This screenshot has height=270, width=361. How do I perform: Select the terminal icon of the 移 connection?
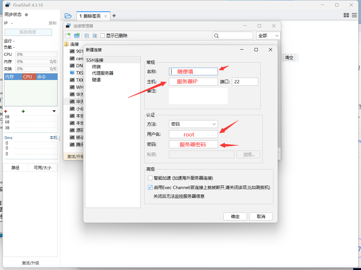pyautogui.click(x=72, y=137)
